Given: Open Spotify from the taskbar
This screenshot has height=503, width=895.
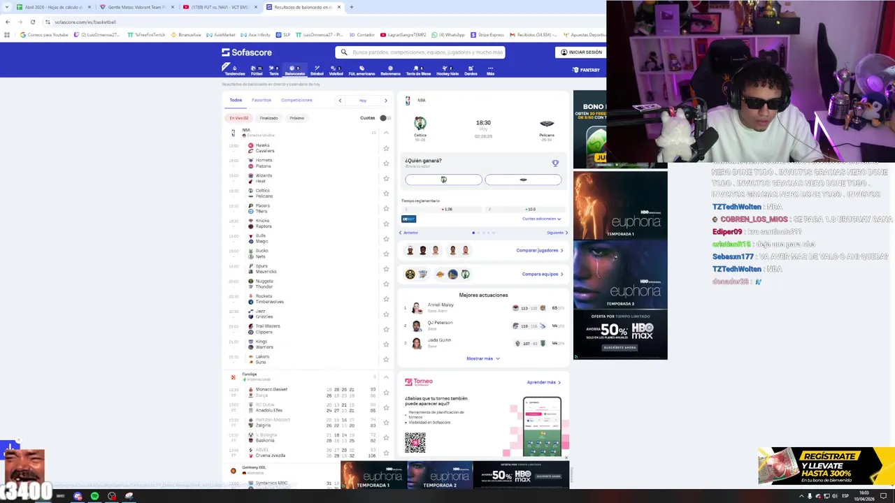Looking at the screenshot, I should click(x=94, y=496).
